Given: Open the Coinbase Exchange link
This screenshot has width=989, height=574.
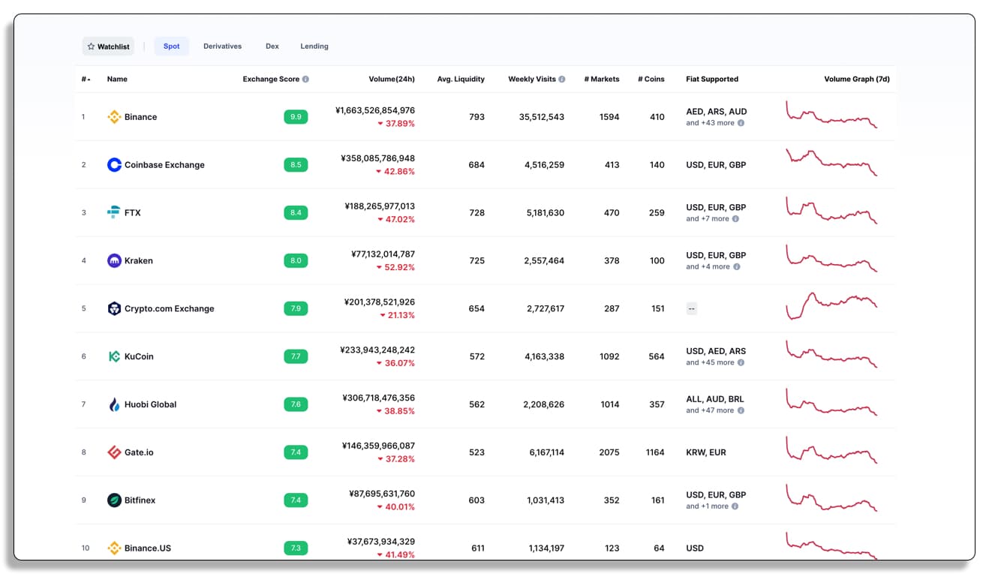Looking at the screenshot, I should pos(164,165).
